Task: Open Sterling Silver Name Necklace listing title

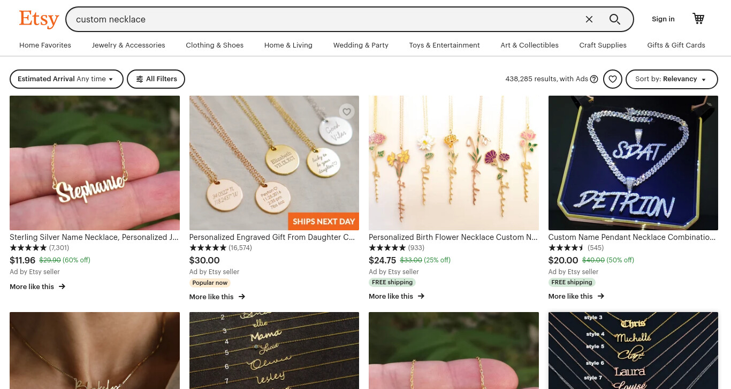Action: (x=94, y=237)
